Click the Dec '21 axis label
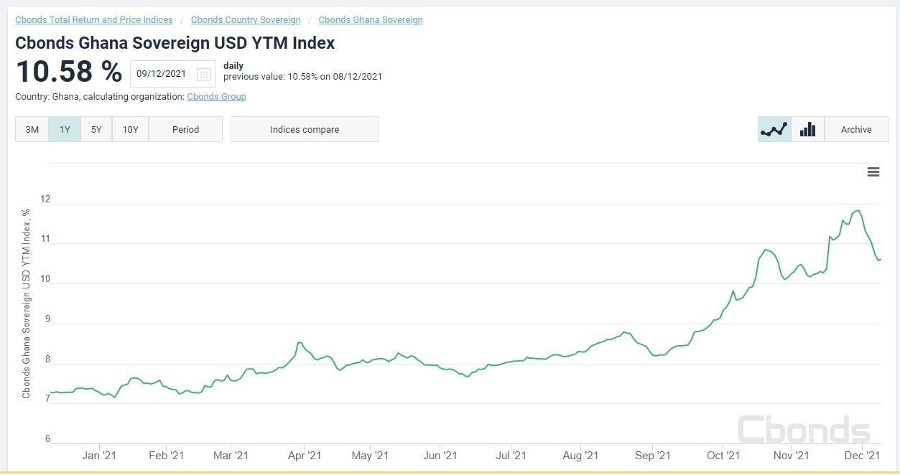The height and width of the screenshot is (475, 900). 862,456
